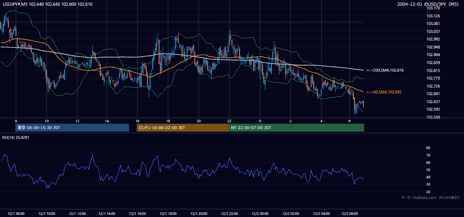
Task: Click hour marker 0 under the price chart
Action: coord(260,120)
